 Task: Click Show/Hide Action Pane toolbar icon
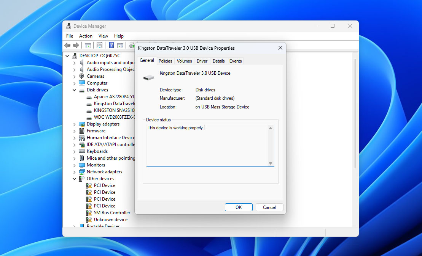pyautogui.click(x=120, y=46)
